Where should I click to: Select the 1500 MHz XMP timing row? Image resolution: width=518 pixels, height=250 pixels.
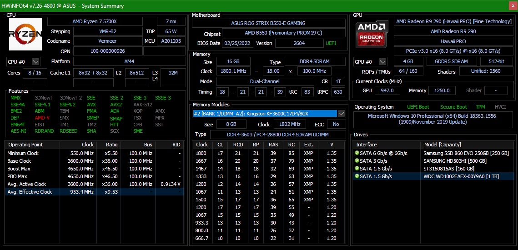(x=269, y=200)
